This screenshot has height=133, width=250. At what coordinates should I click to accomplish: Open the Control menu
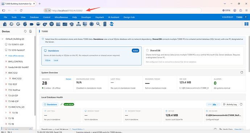click(x=47, y=17)
